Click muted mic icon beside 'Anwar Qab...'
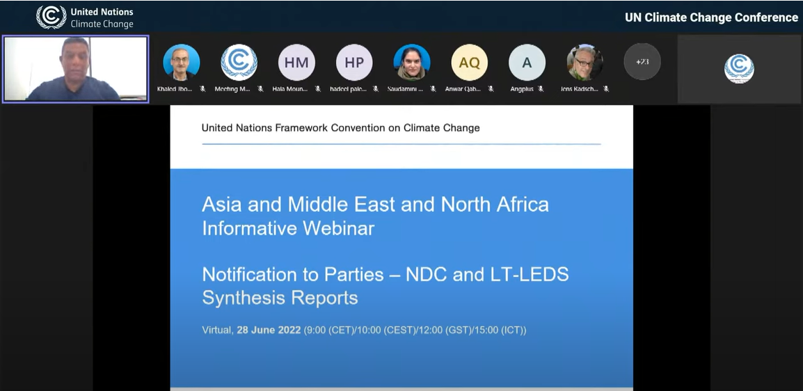The image size is (803, 391). click(x=491, y=89)
